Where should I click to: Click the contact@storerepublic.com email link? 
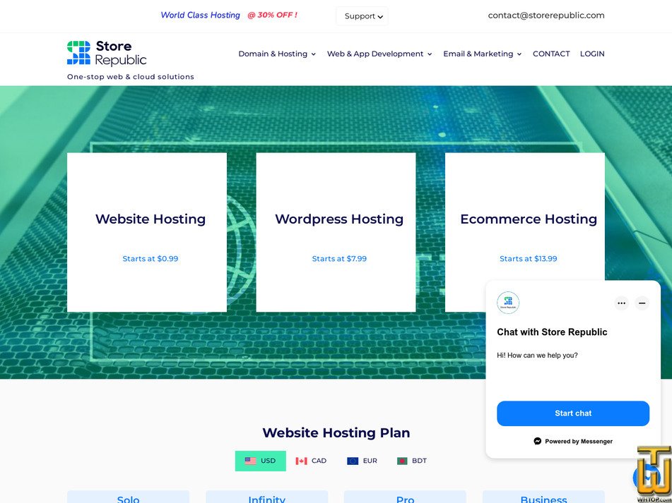point(546,16)
